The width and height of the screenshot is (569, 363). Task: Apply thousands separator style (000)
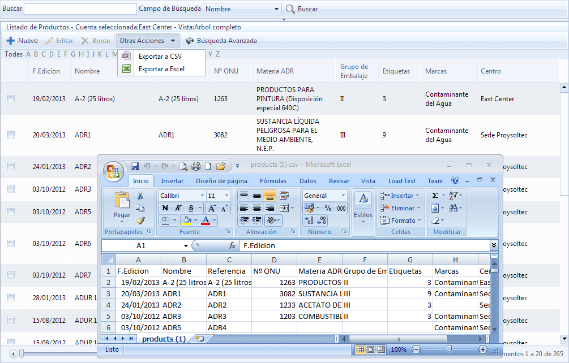341,208
